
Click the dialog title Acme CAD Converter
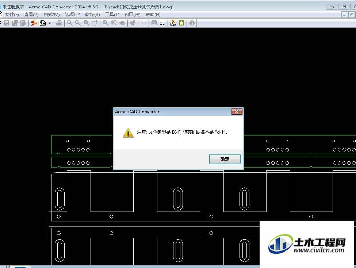(137, 111)
